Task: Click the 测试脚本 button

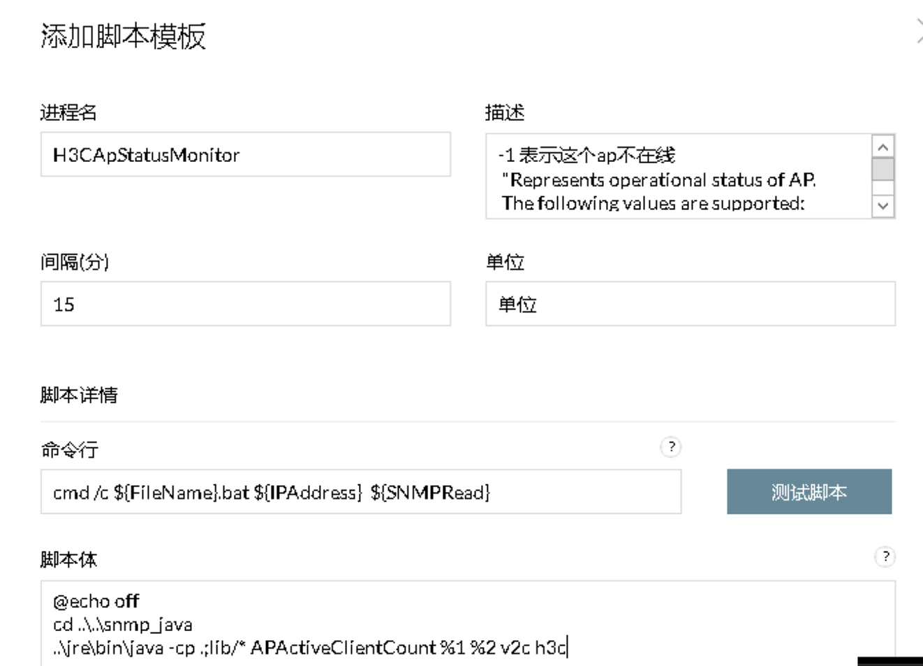Action: 809,491
